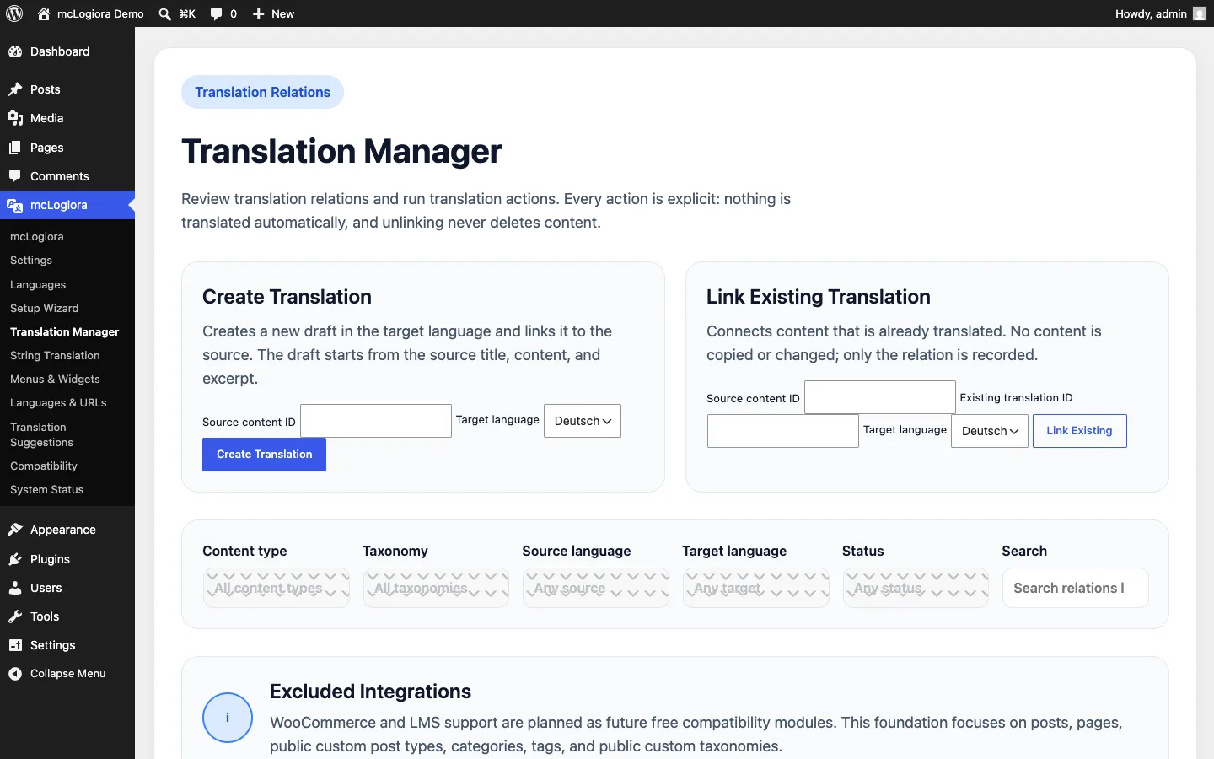Go to Languages submenu page
Screen dimensions: 1214x759
pos(38,285)
